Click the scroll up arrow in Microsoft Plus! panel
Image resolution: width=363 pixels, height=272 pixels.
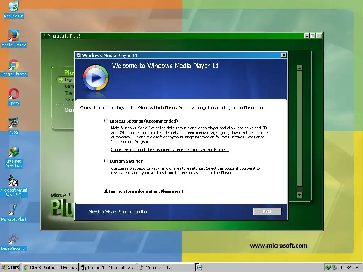(x=300, y=68)
